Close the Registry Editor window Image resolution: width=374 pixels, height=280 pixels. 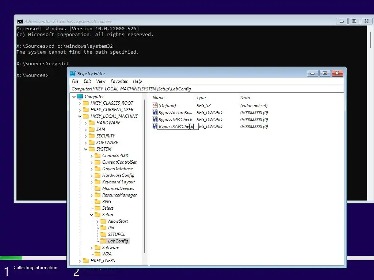pos(337,73)
